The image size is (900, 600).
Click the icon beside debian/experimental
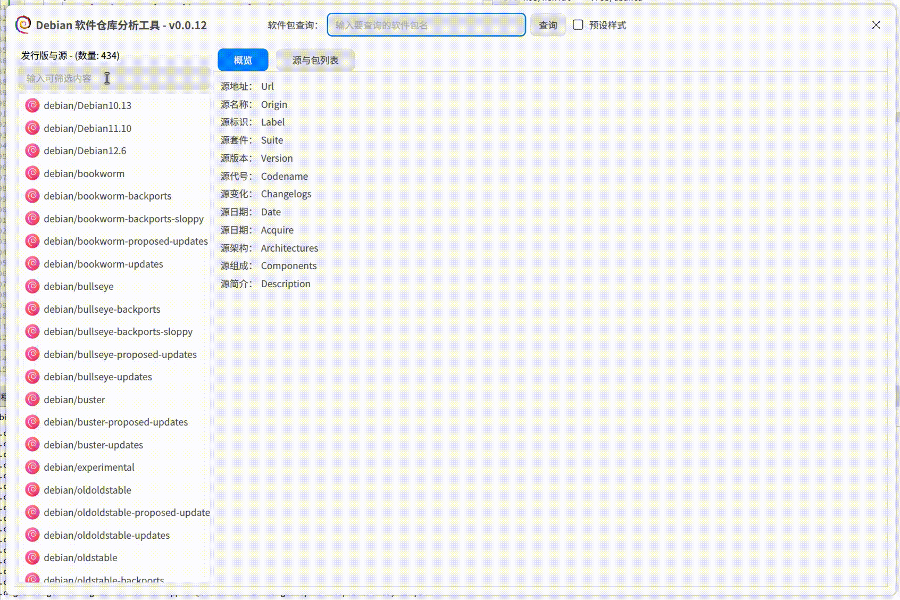coord(32,467)
